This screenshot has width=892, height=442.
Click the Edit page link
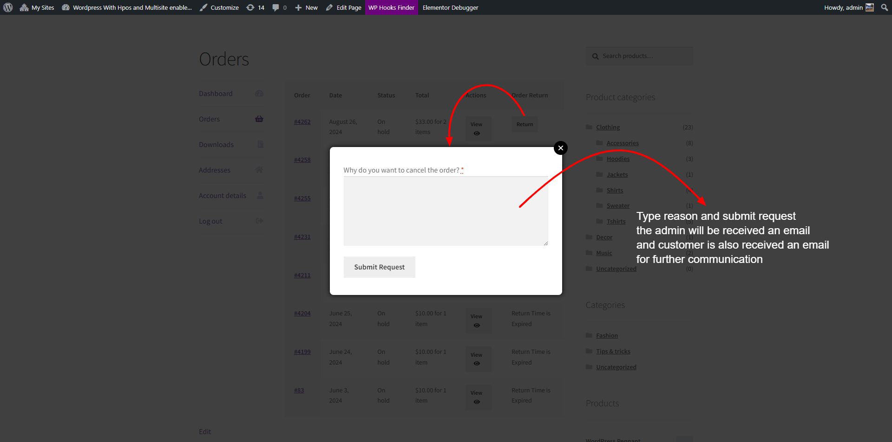click(205, 432)
